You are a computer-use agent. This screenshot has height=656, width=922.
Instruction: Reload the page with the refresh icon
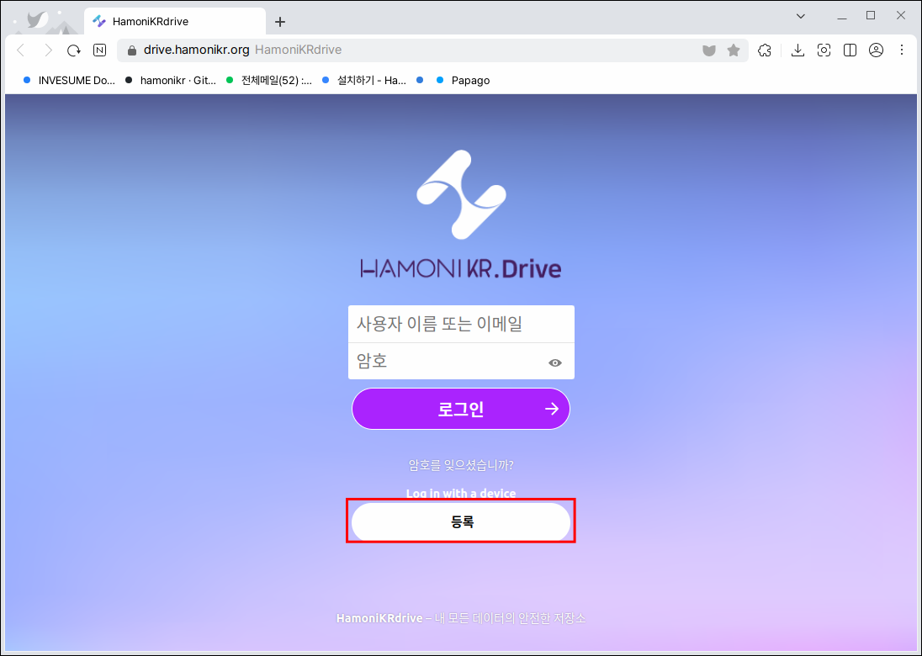click(x=74, y=50)
